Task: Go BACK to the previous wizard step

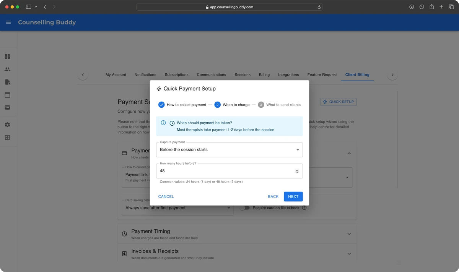Action: point(273,196)
